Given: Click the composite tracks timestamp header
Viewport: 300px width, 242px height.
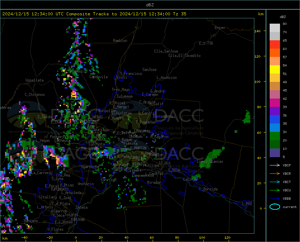Looking at the screenshot, I should click(94, 14).
